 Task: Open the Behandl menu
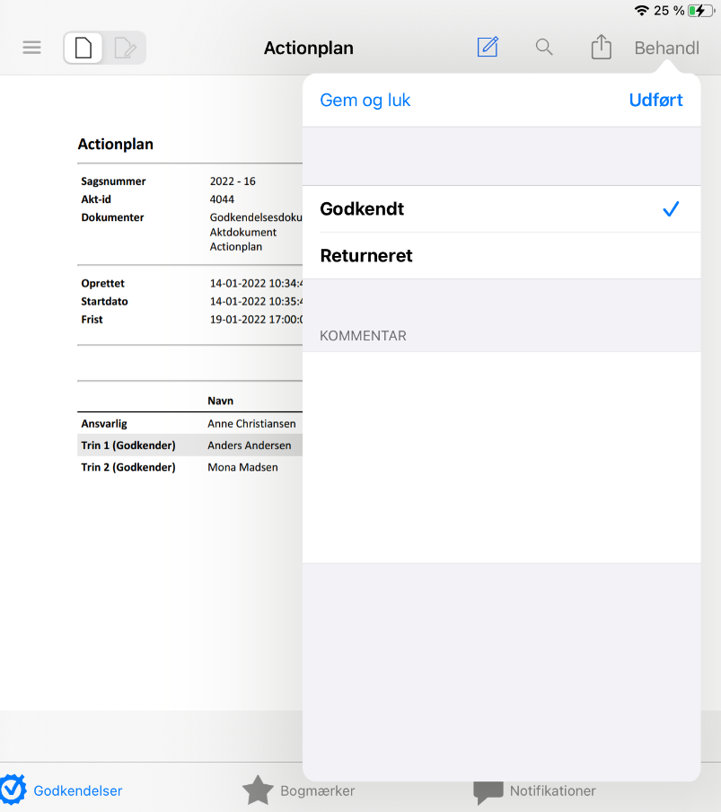coord(666,49)
